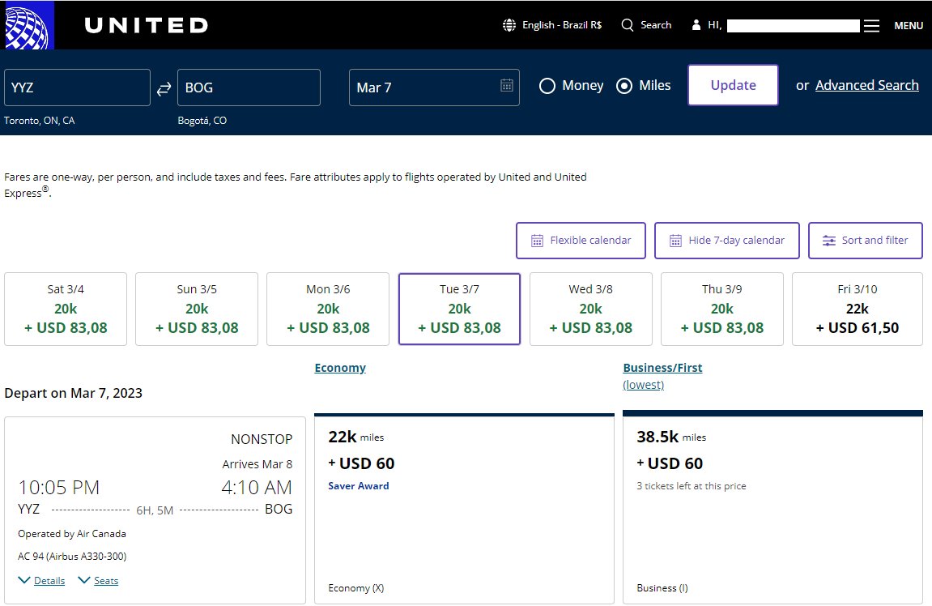Open the user account profile icon
This screenshot has height=606, width=932.
pos(696,25)
